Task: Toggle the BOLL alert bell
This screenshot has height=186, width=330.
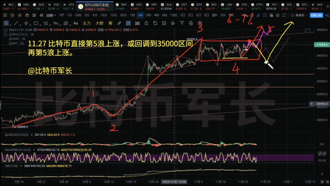Action: [11, 34]
